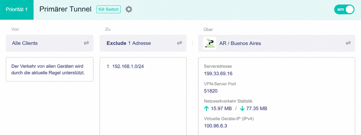
Task: Click the Über column label
Action: click(x=208, y=29)
